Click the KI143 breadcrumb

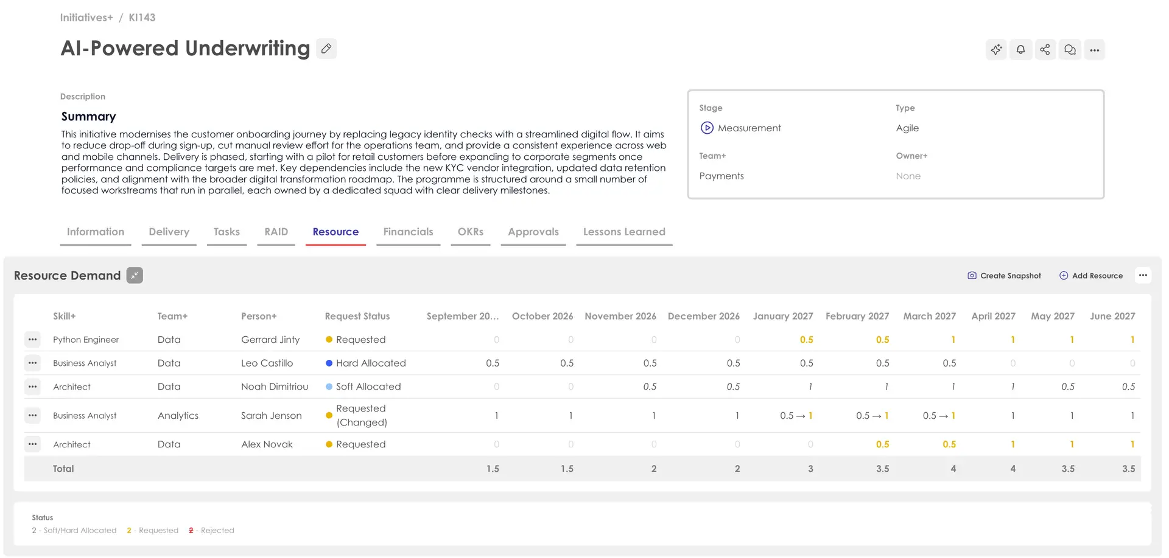pos(142,18)
